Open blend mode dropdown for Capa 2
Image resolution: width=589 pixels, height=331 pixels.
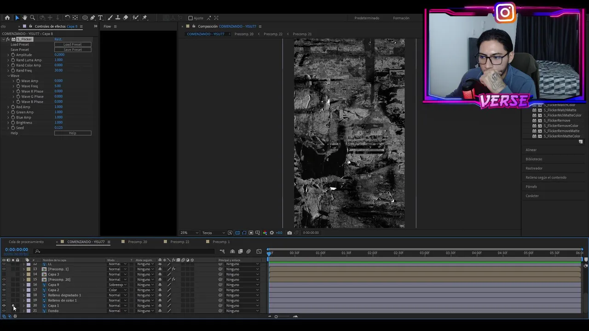click(117, 290)
